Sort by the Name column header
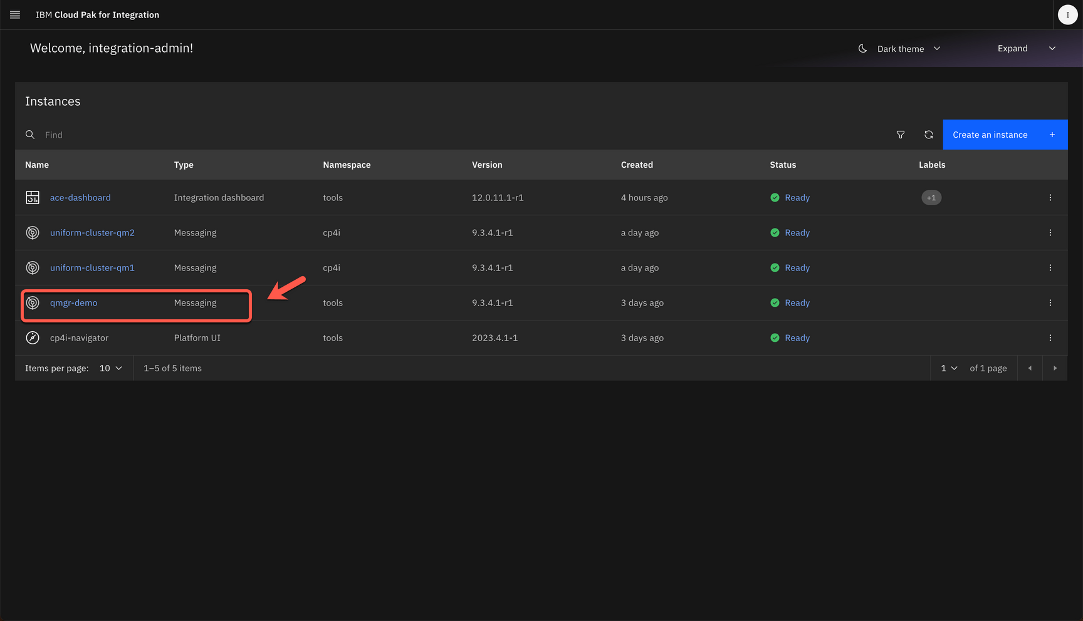 (37, 165)
